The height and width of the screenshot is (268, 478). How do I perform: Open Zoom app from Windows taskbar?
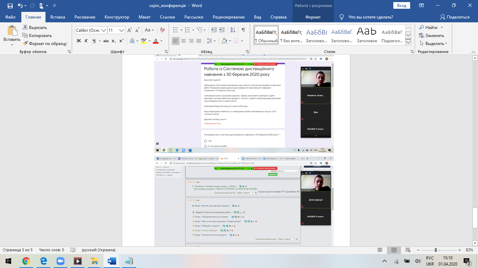pos(61,261)
